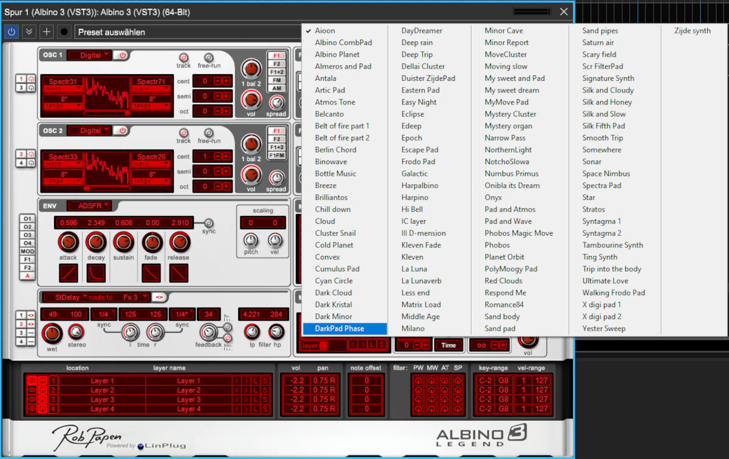The image size is (729, 459).
Task: Click attack curve shape icon
Action: tap(68, 273)
